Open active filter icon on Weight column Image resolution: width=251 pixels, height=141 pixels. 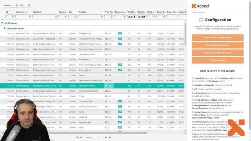(135, 16)
